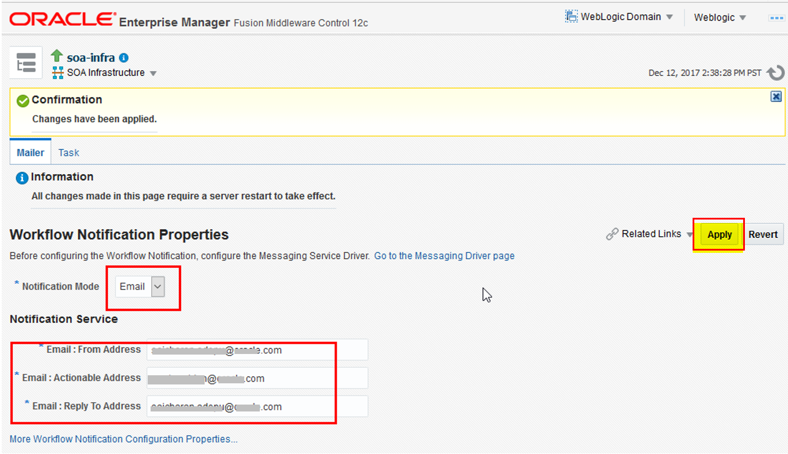Screen dimensions: 788x454
Task: Click the soa-infra information icon
Action: coord(124,58)
